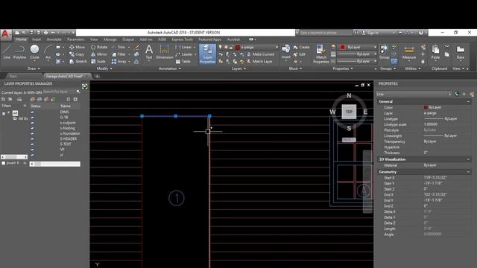
Task: Toggle status icon of s-footing layer
Action: [32, 128]
